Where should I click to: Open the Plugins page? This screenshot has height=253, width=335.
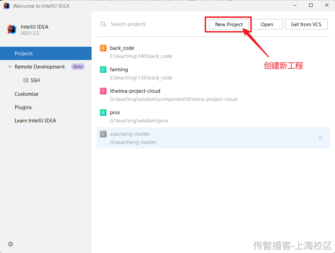click(x=23, y=107)
